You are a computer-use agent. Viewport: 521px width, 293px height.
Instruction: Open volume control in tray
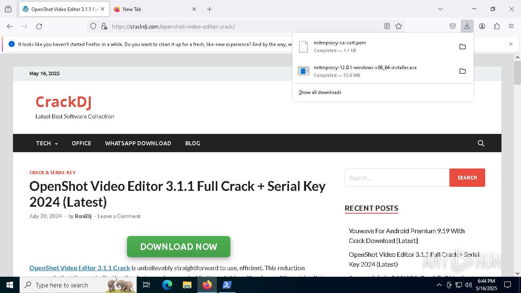(468, 285)
